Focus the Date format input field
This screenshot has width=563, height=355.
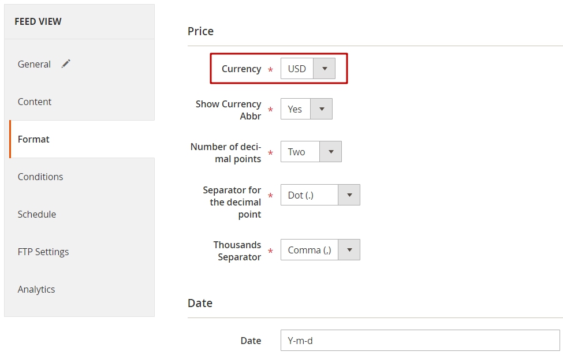coord(420,341)
